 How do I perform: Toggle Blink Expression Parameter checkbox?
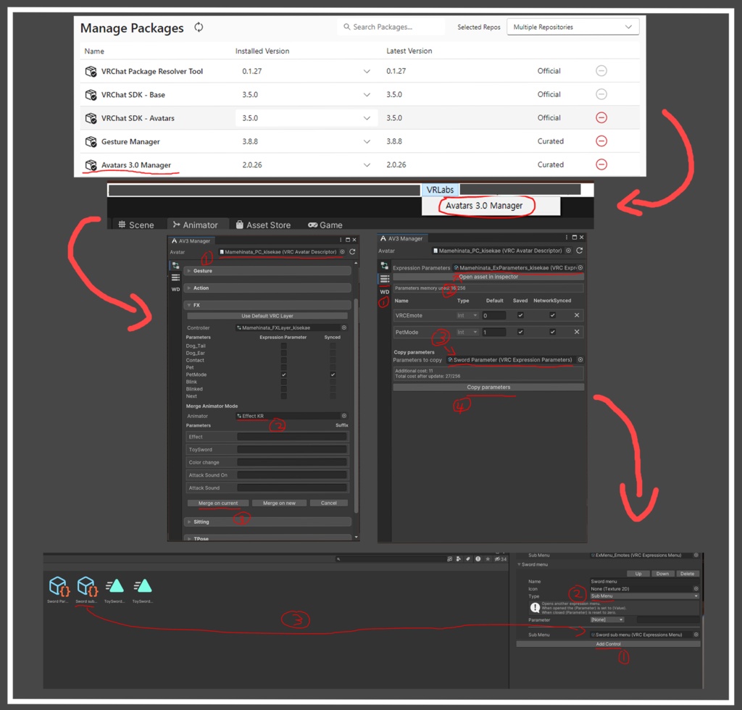click(x=283, y=382)
